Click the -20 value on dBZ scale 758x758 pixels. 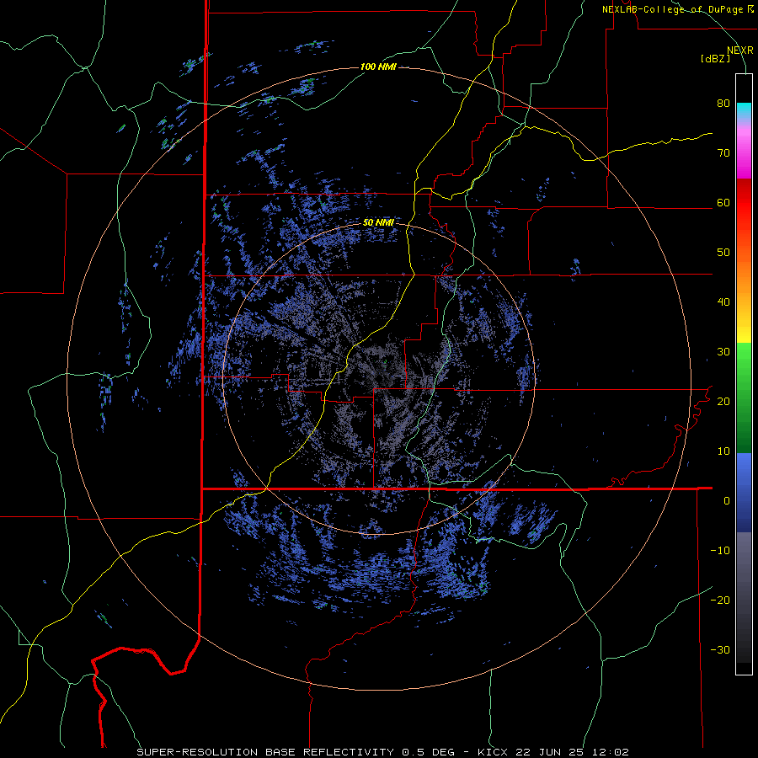tap(720, 600)
